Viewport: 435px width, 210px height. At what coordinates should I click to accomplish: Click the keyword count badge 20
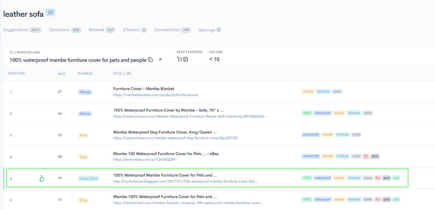51,12
